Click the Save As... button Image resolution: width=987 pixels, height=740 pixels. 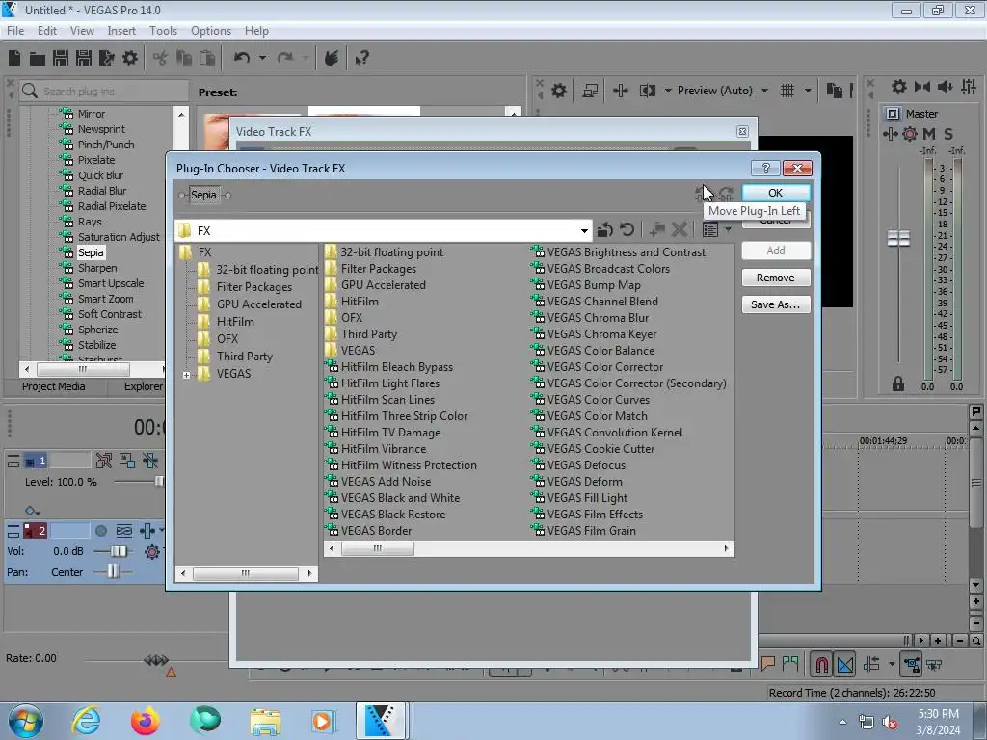click(x=776, y=304)
